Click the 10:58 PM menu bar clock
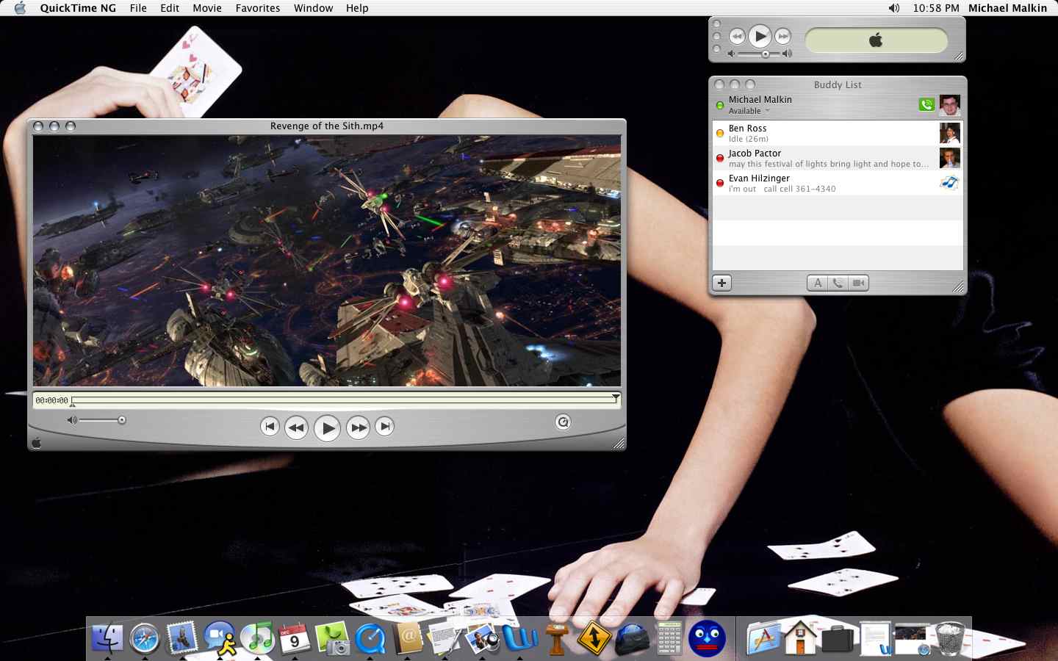1058x661 pixels. pyautogui.click(x=936, y=8)
